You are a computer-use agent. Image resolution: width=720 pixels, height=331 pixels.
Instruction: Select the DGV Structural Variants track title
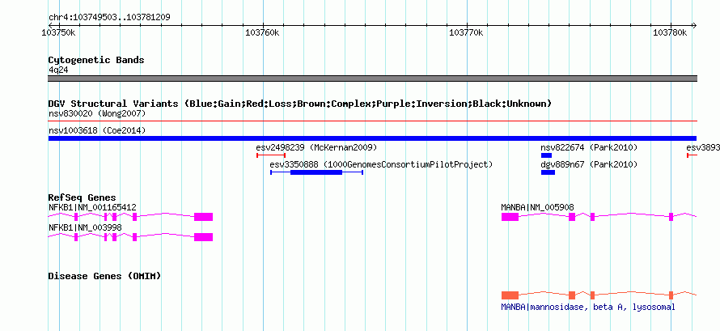pos(300,104)
